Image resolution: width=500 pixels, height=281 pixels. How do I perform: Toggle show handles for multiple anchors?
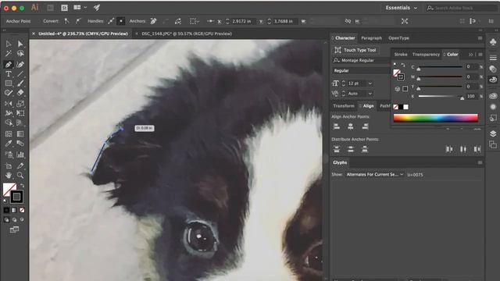pyautogui.click(x=111, y=21)
